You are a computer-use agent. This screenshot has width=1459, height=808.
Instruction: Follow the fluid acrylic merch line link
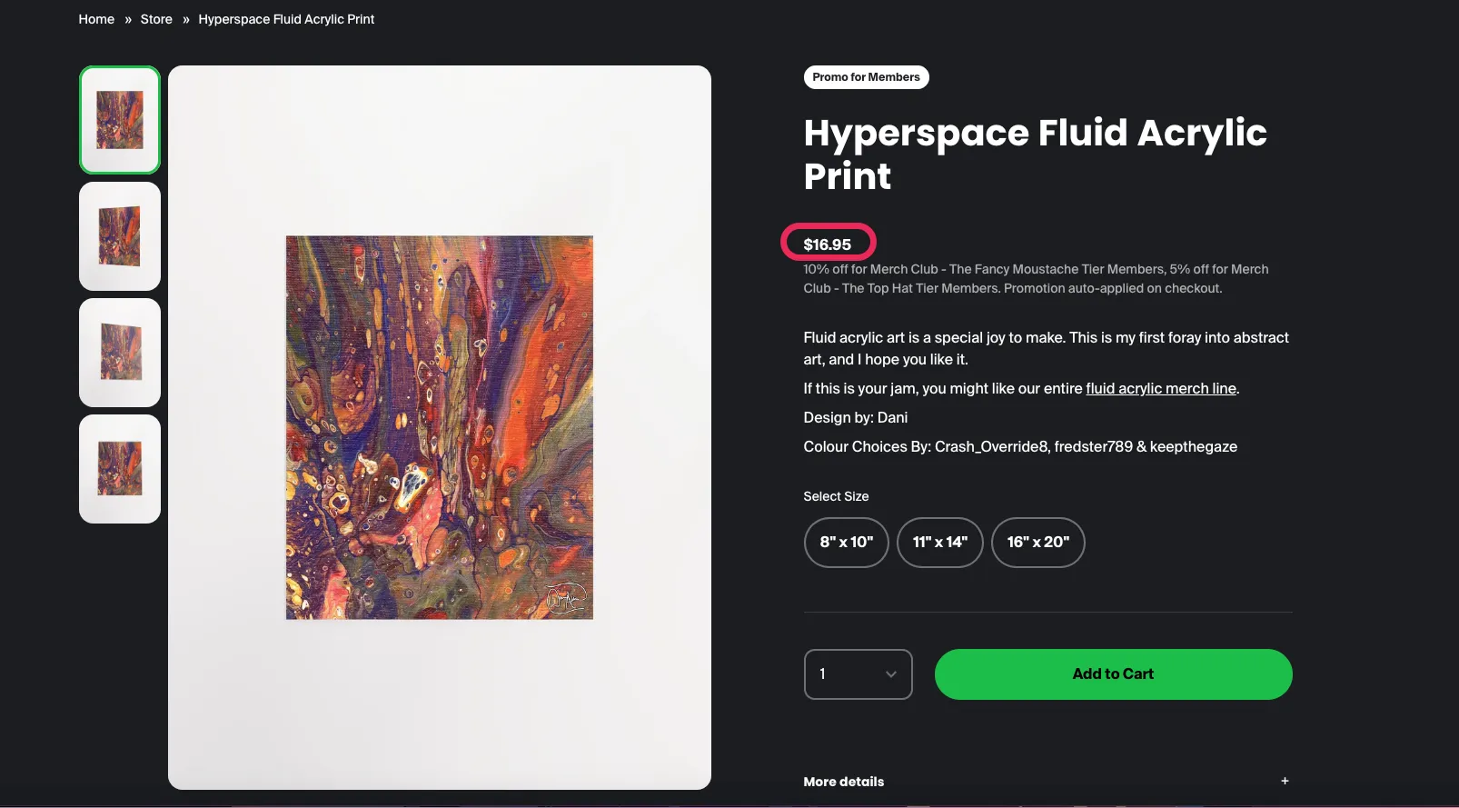point(1160,389)
